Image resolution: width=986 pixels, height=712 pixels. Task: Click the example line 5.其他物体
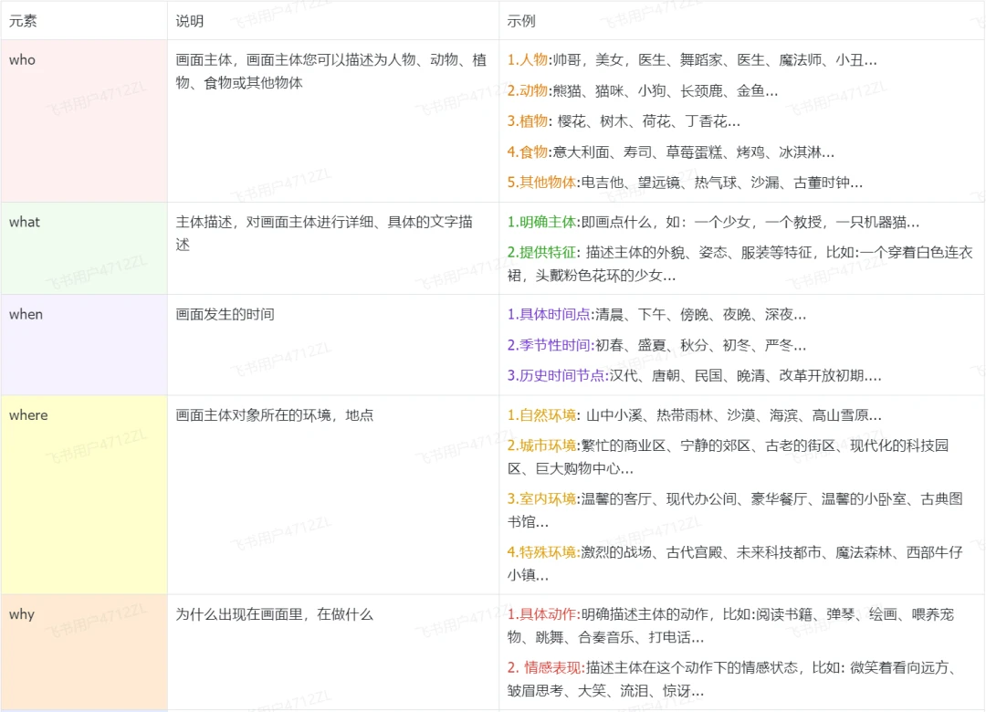click(685, 183)
